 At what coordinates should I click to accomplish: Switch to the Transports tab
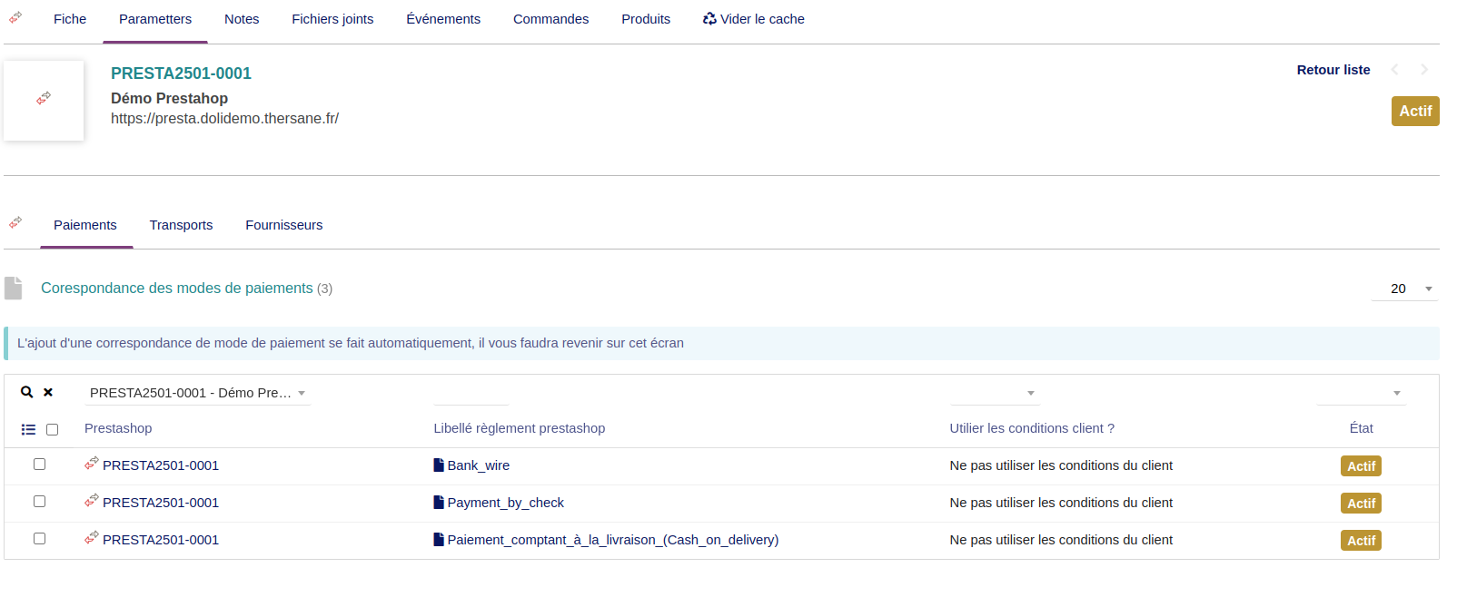(x=181, y=225)
